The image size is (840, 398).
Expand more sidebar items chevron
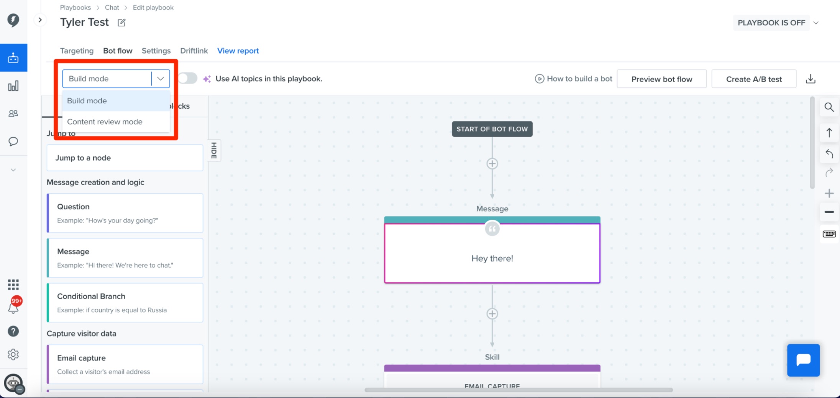pyautogui.click(x=13, y=170)
